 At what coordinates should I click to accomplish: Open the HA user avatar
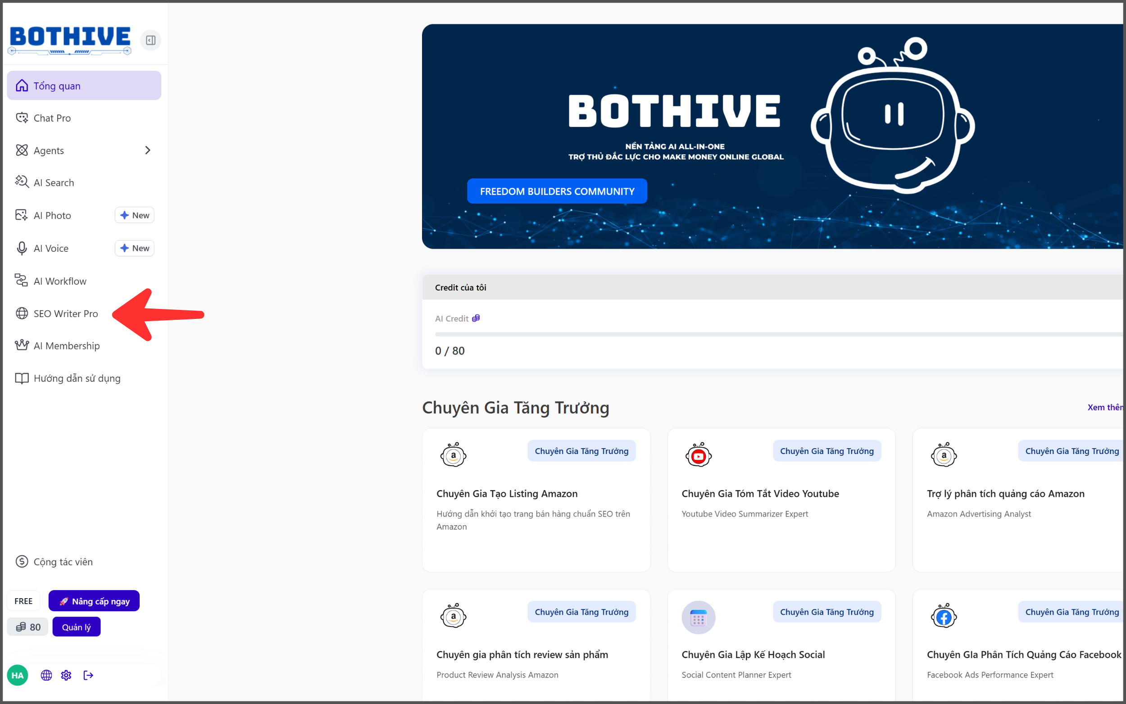pyautogui.click(x=18, y=676)
